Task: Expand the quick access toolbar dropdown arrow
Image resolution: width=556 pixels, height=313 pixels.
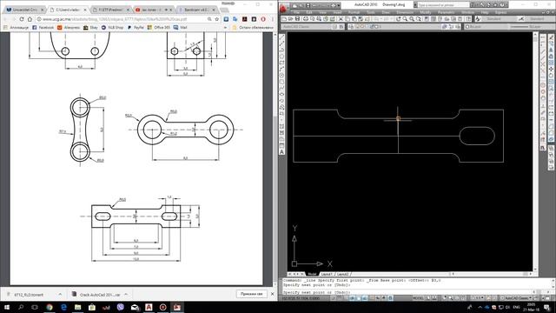Action: click(x=339, y=5)
